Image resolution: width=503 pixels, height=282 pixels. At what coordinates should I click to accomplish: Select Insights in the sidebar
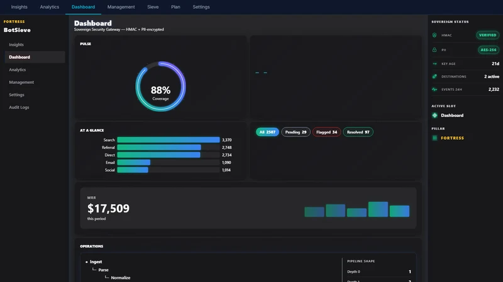(x=35, y=44)
